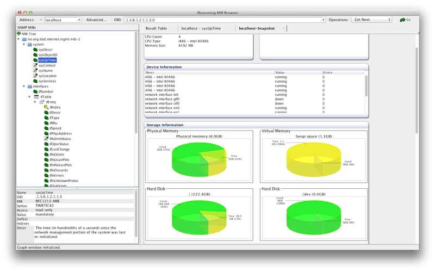Click the ifIndex key icon
This screenshot has width=435, height=272.
[x=46, y=107]
